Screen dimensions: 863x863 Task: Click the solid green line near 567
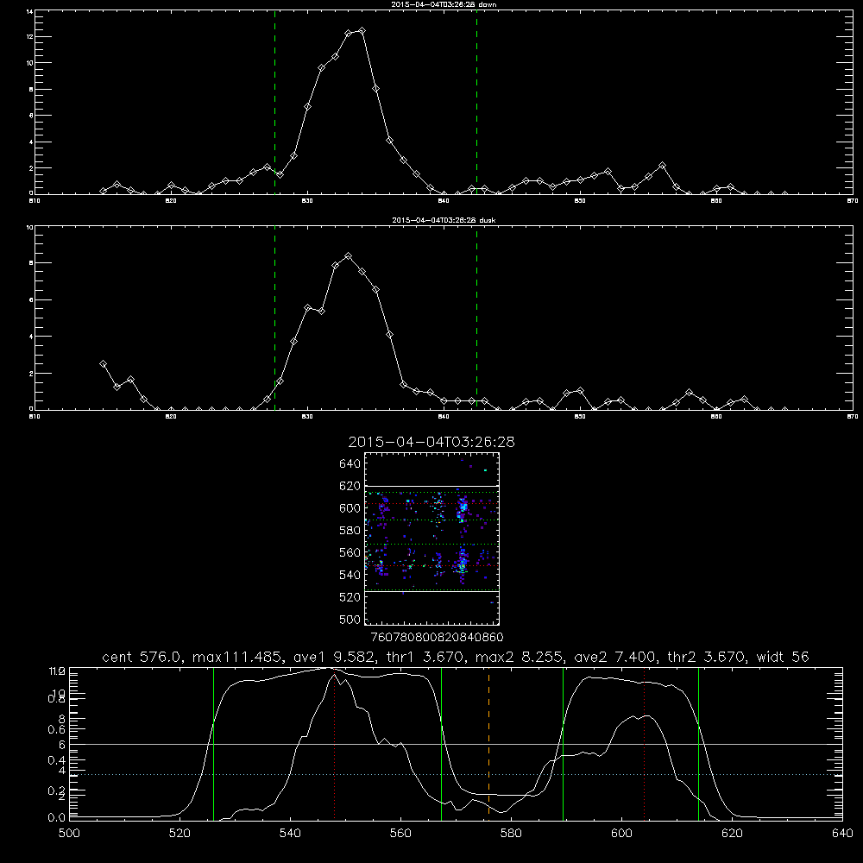441,744
